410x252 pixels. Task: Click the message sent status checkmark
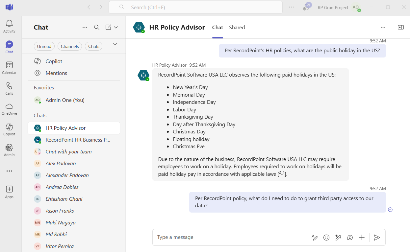pyautogui.click(x=390, y=210)
